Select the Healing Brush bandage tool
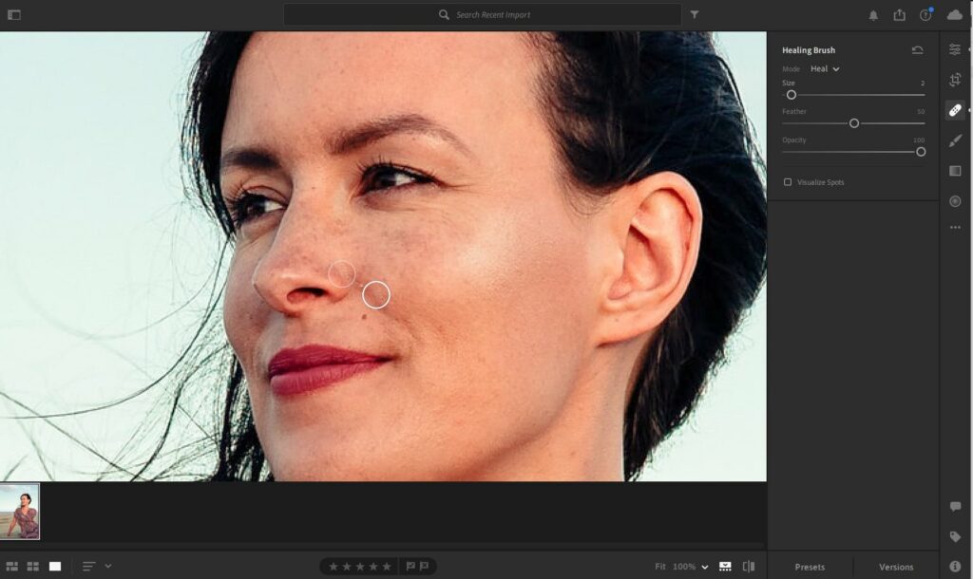The image size is (973, 579). [955, 110]
